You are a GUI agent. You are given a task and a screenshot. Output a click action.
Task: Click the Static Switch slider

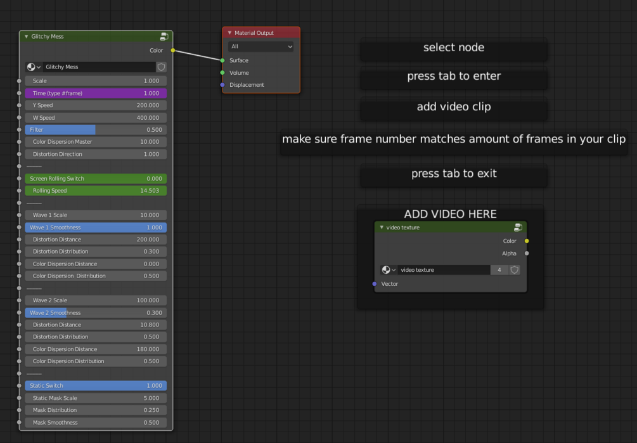pos(96,385)
